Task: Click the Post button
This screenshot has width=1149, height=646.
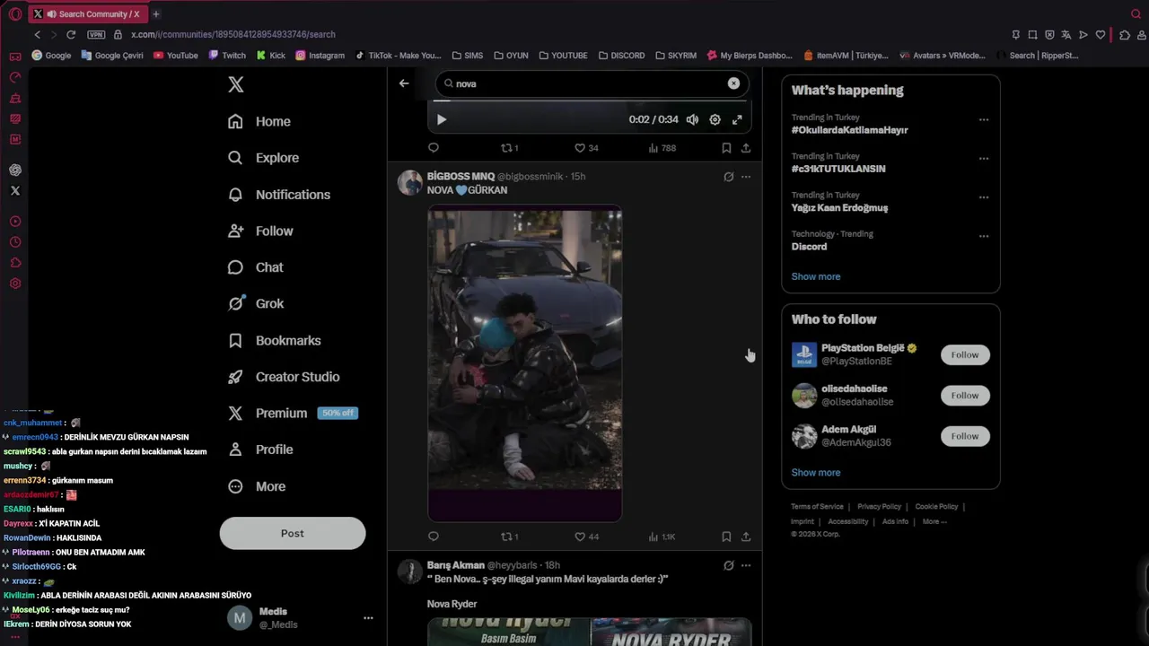Action: pos(293,533)
